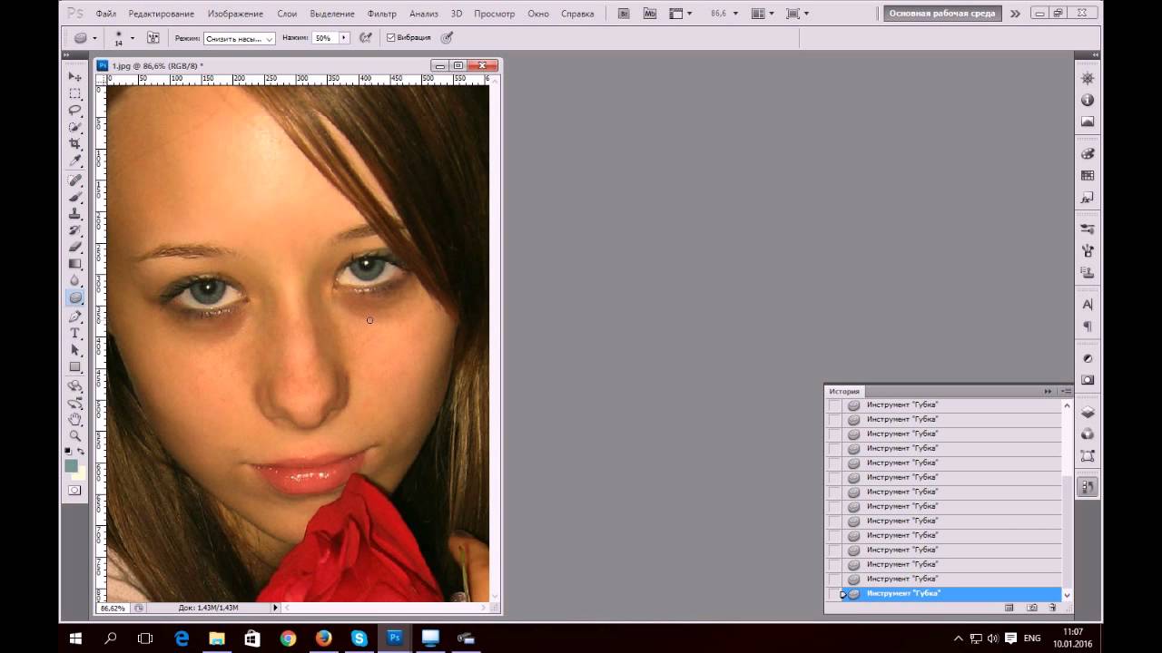This screenshot has height=653, width=1162.
Task: Select the Brush tool
Action: point(75,197)
